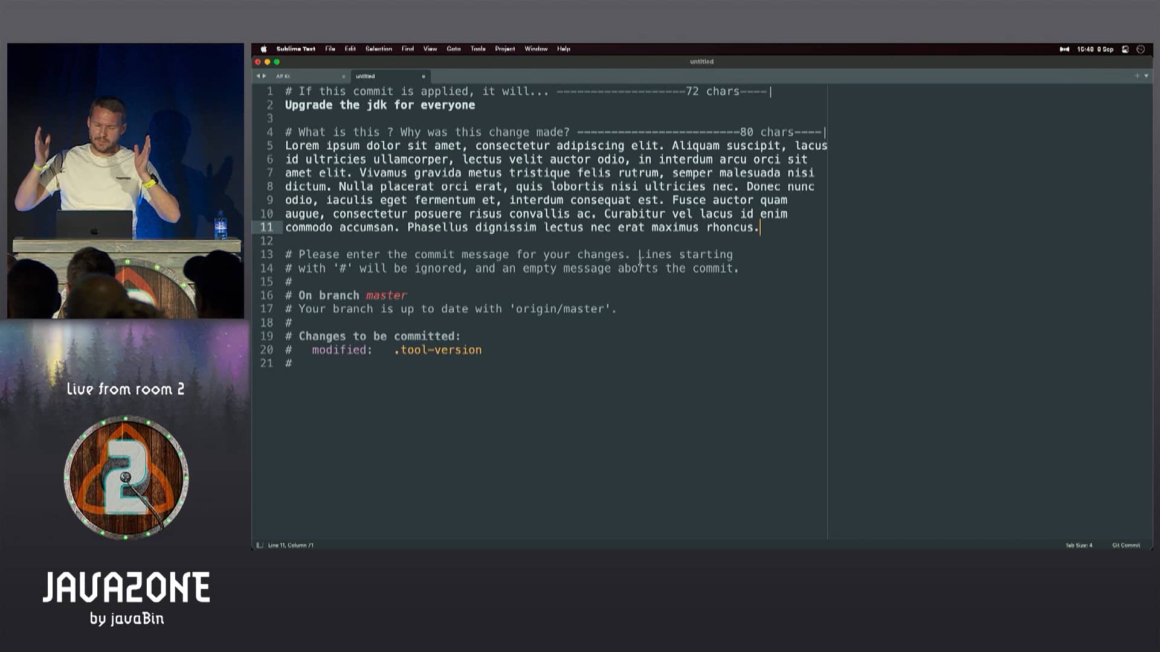This screenshot has height=652, width=1160.
Task: Click the back navigation arrow in the tab bar
Action: pyautogui.click(x=258, y=76)
